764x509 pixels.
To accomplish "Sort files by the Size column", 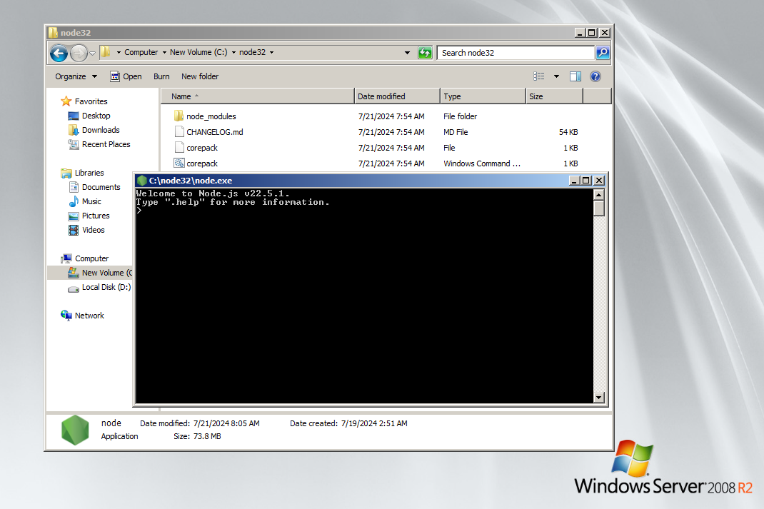I will [555, 96].
